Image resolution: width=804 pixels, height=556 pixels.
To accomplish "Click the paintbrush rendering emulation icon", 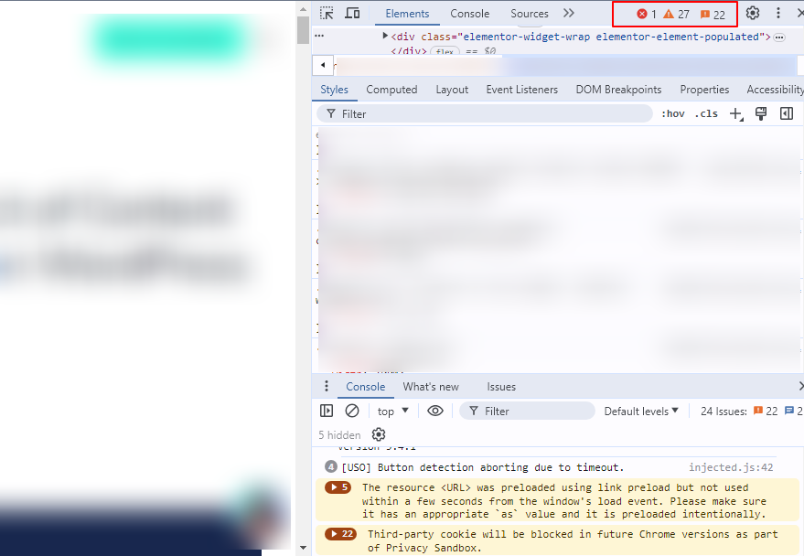I will [761, 114].
